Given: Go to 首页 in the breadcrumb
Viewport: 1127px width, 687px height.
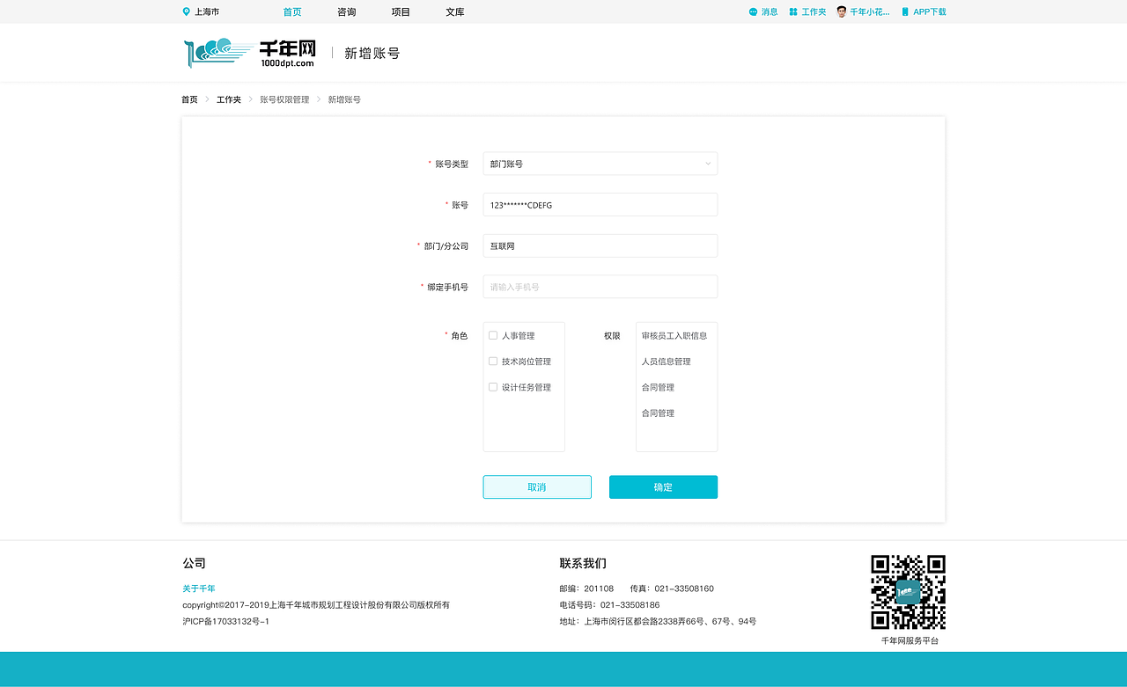Looking at the screenshot, I should 190,100.
